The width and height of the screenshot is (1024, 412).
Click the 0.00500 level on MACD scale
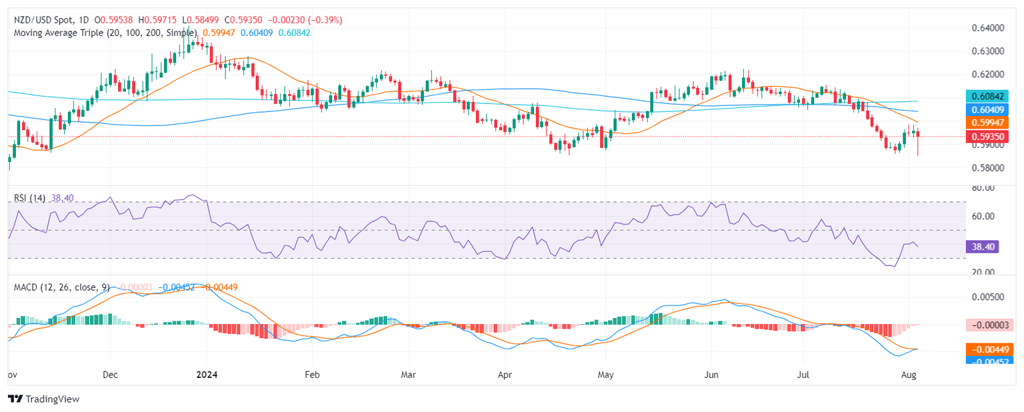pyautogui.click(x=985, y=296)
